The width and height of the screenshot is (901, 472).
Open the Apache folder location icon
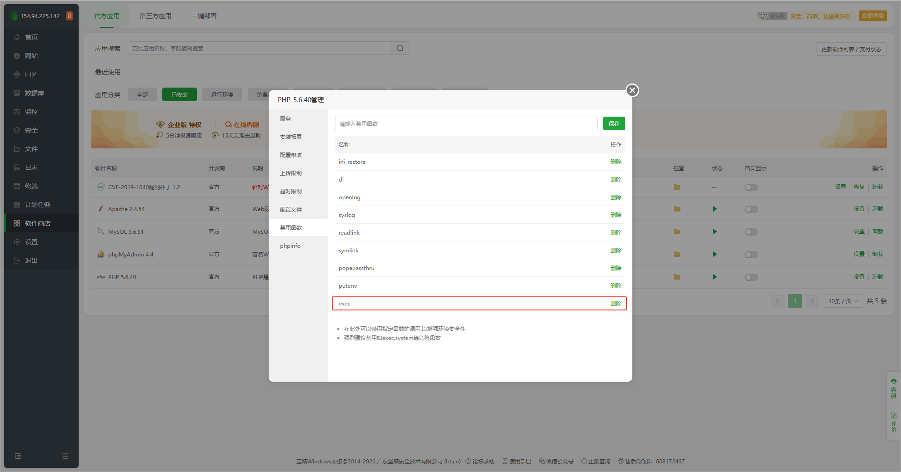677,209
